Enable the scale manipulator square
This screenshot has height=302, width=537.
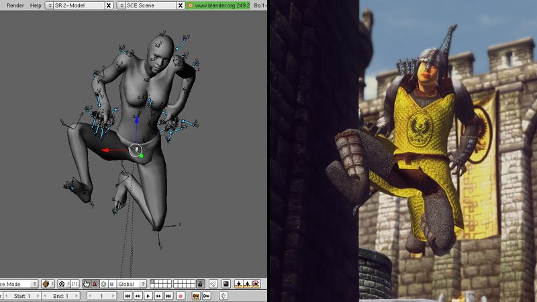(111, 284)
